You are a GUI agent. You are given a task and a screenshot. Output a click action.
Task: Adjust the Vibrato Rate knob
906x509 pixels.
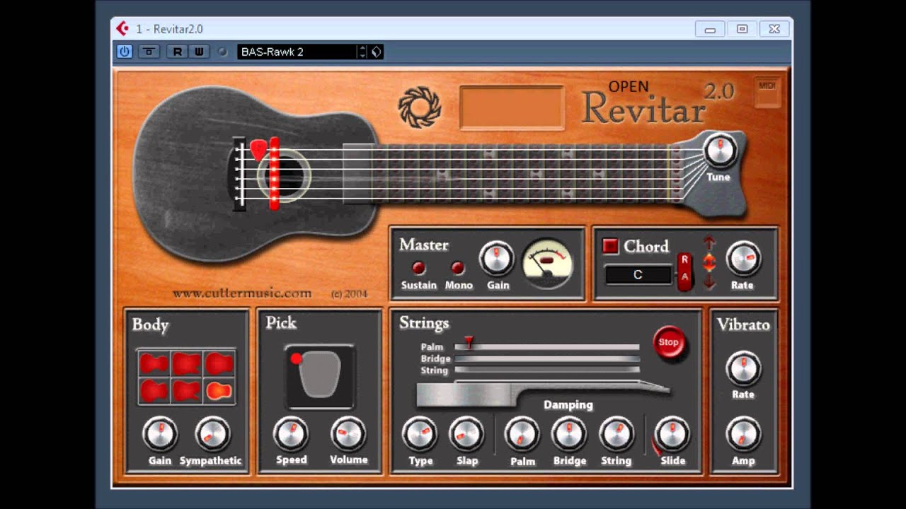pyautogui.click(x=743, y=368)
